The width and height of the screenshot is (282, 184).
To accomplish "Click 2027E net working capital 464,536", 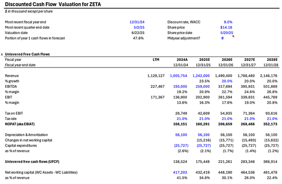I will pos(248,173).
